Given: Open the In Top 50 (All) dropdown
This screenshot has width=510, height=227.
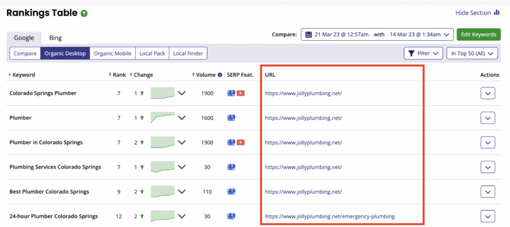Looking at the screenshot, I should click(x=472, y=53).
